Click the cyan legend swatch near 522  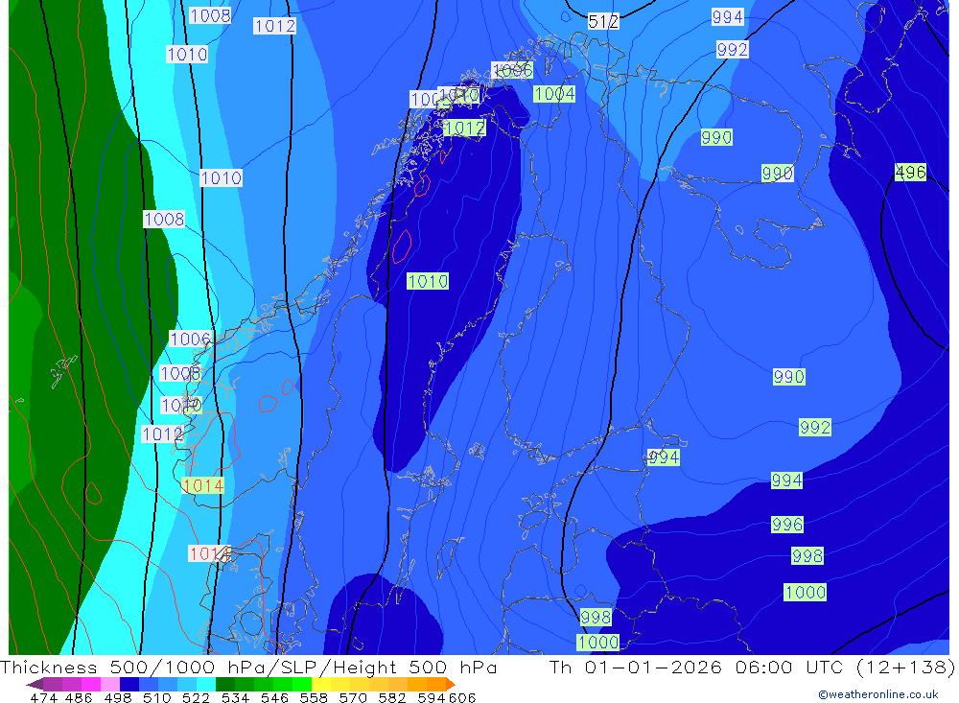206,684
